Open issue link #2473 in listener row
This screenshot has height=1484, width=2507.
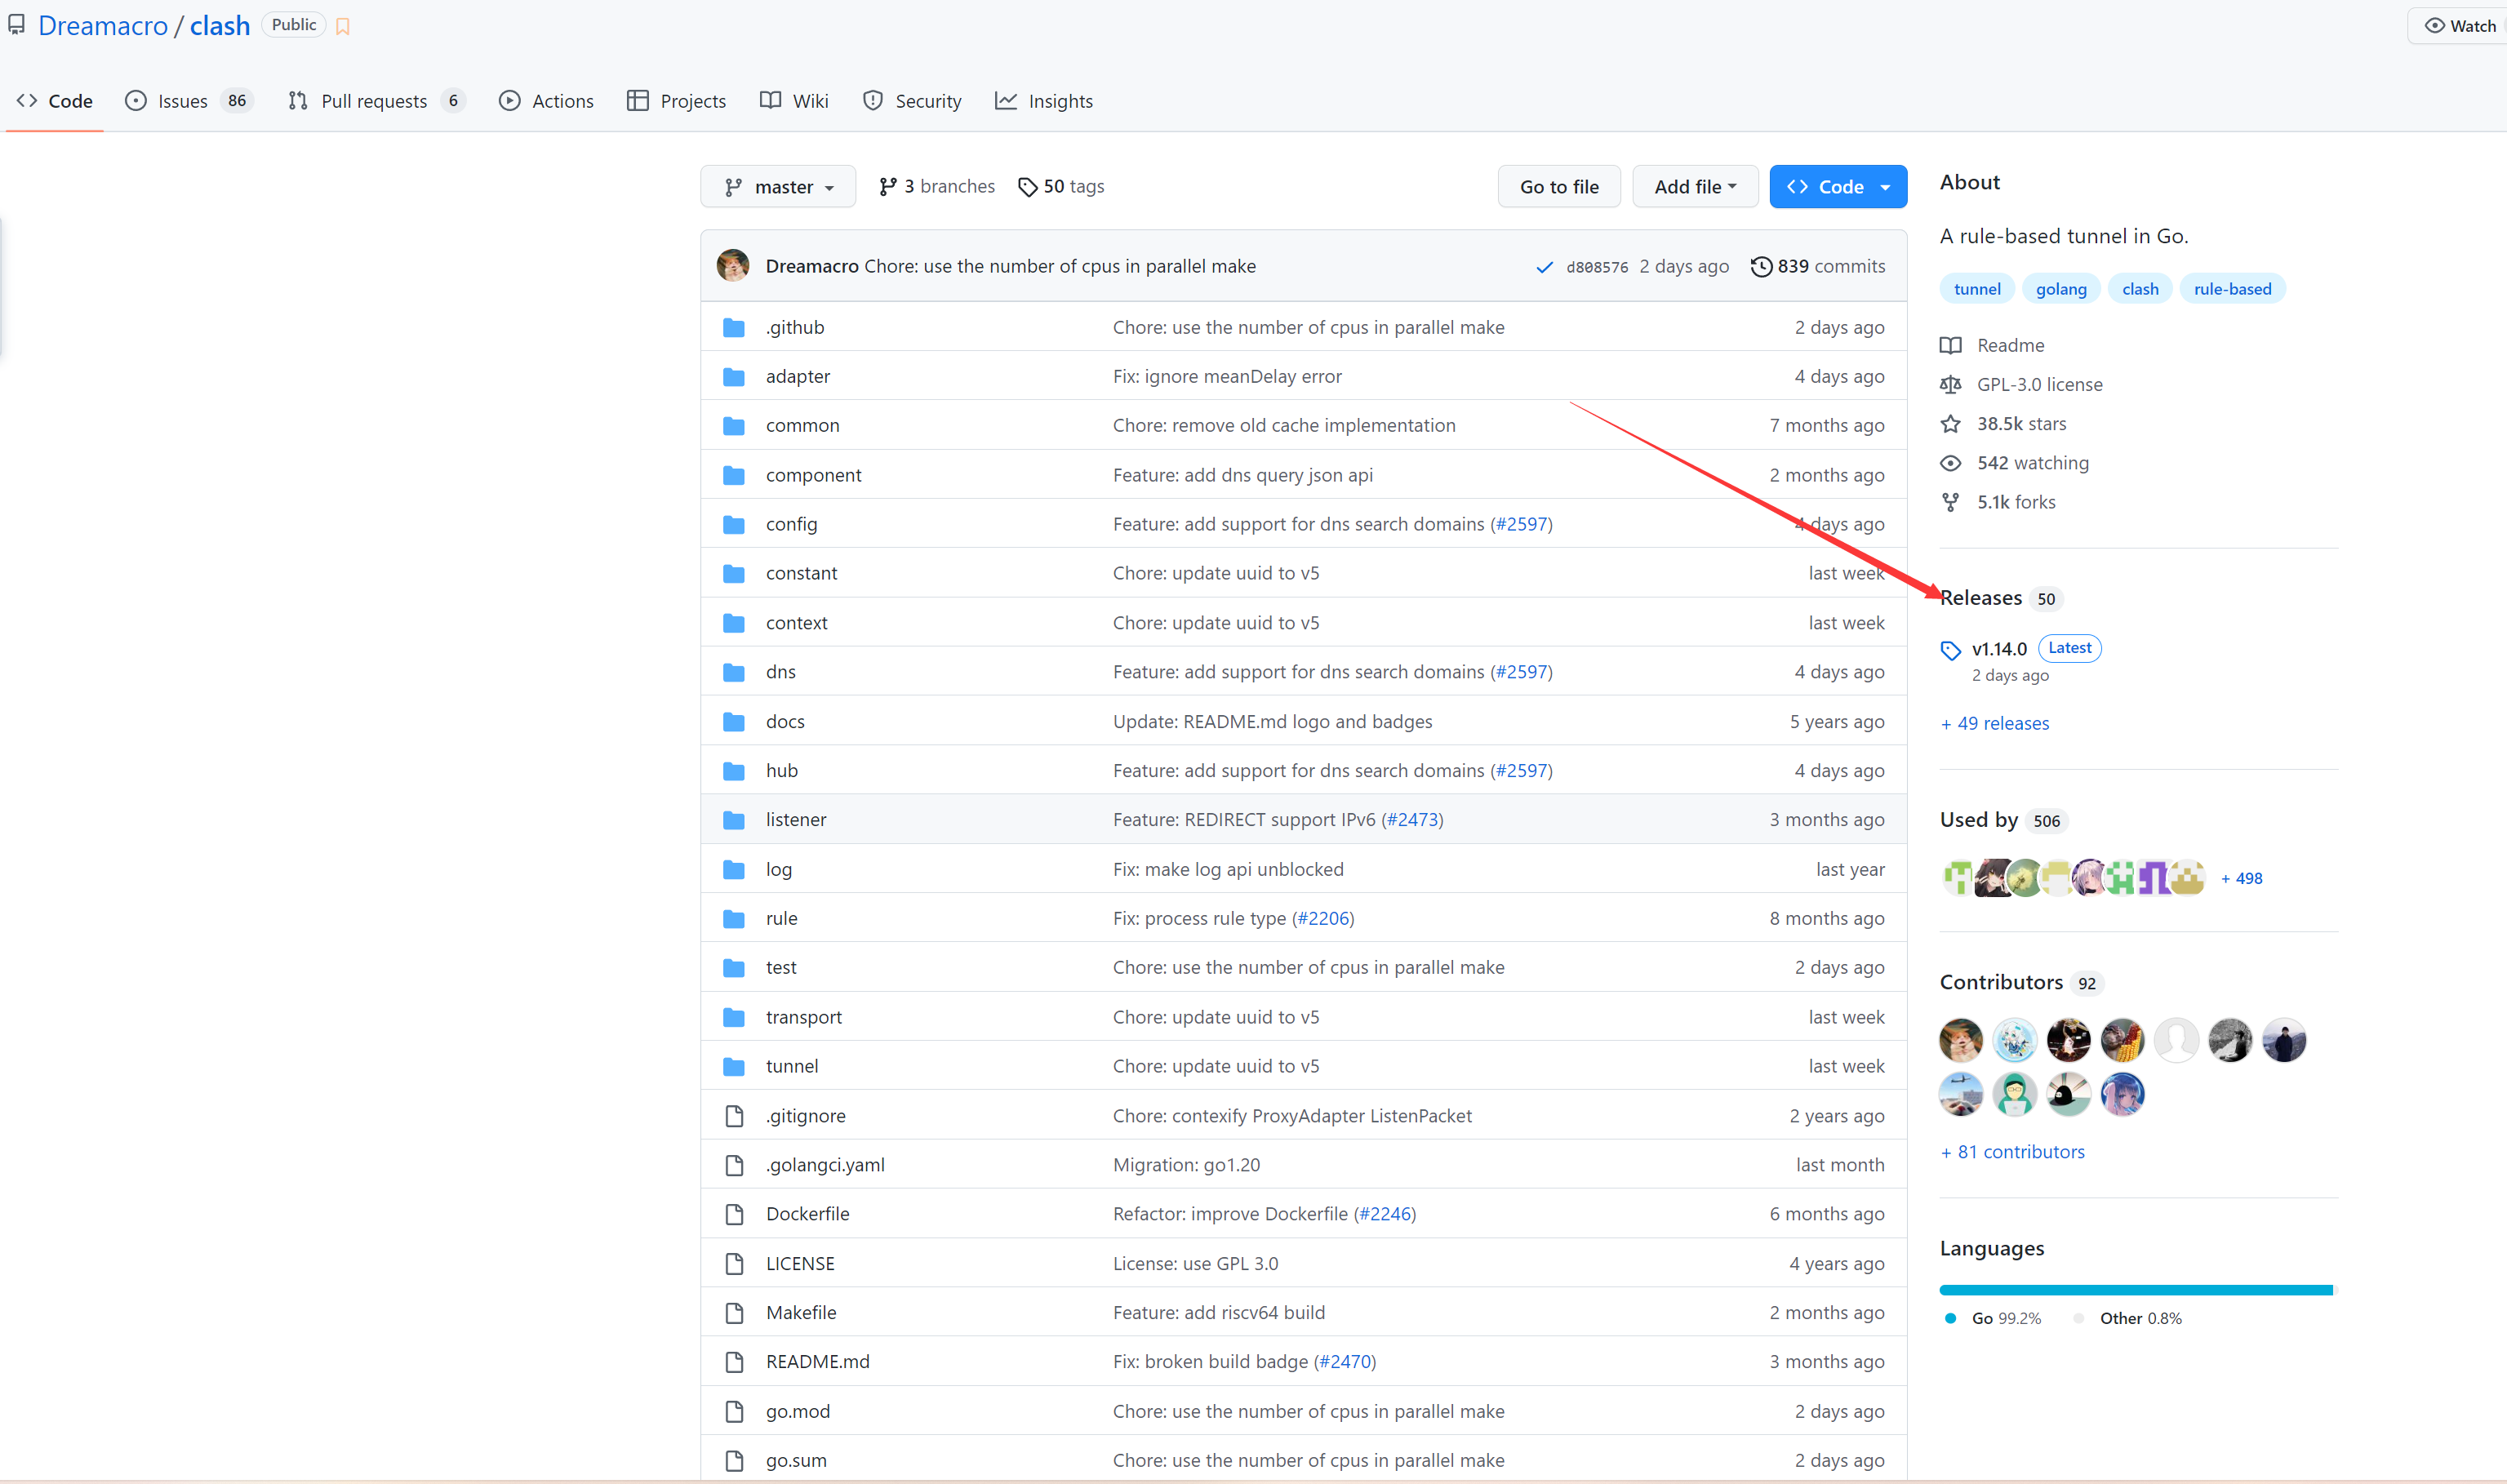point(1412,820)
